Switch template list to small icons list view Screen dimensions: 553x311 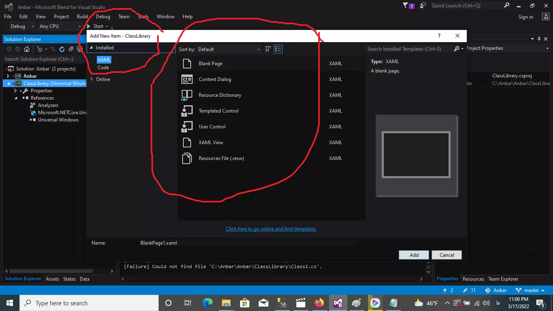(278, 49)
